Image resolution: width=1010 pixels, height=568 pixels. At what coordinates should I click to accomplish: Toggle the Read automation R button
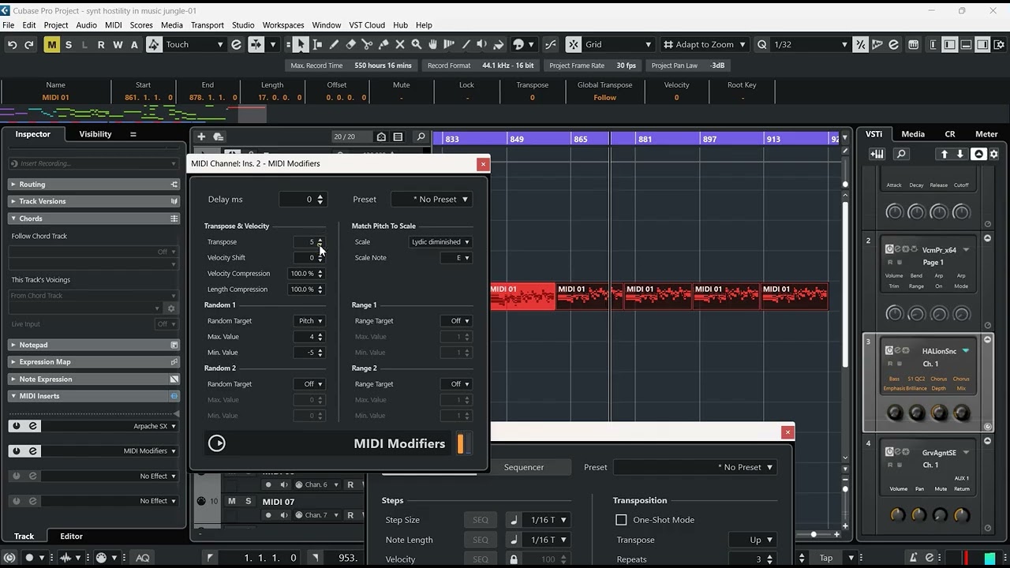pyautogui.click(x=101, y=45)
